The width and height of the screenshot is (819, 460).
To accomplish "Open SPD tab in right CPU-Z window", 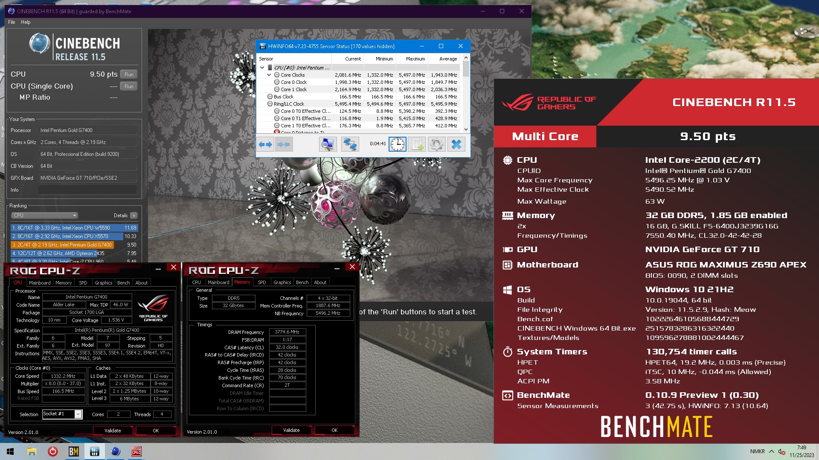I will tap(262, 282).
